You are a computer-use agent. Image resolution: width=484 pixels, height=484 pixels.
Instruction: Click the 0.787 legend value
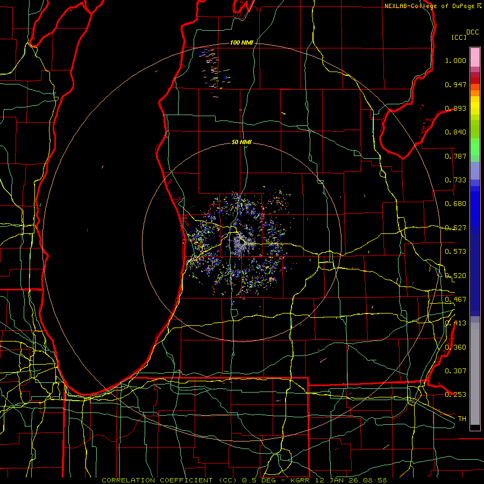point(455,156)
